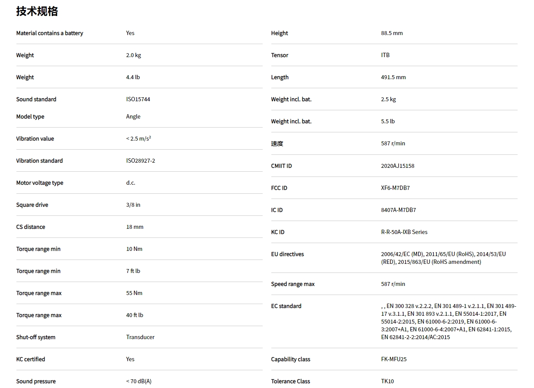The height and width of the screenshot is (388, 534).
Task: Click the FK-MFU25 capability class value
Action: coord(394,359)
